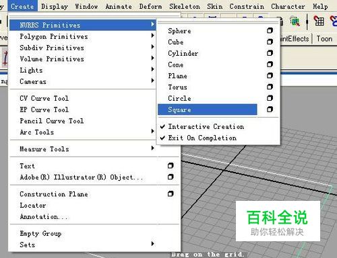The height and width of the screenshot is (258, 337).
Task: Select the highlighted Square primitive
Action: click(208, 110)
